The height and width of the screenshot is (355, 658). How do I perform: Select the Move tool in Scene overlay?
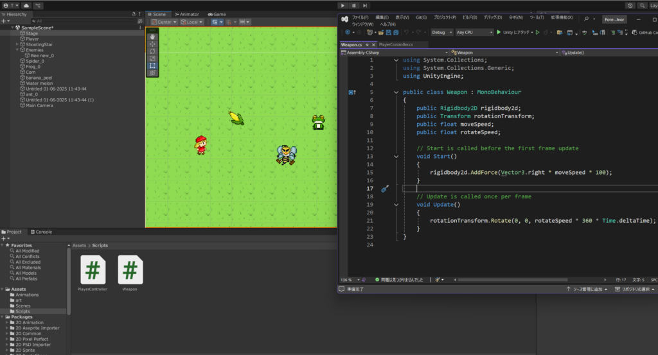152,44
